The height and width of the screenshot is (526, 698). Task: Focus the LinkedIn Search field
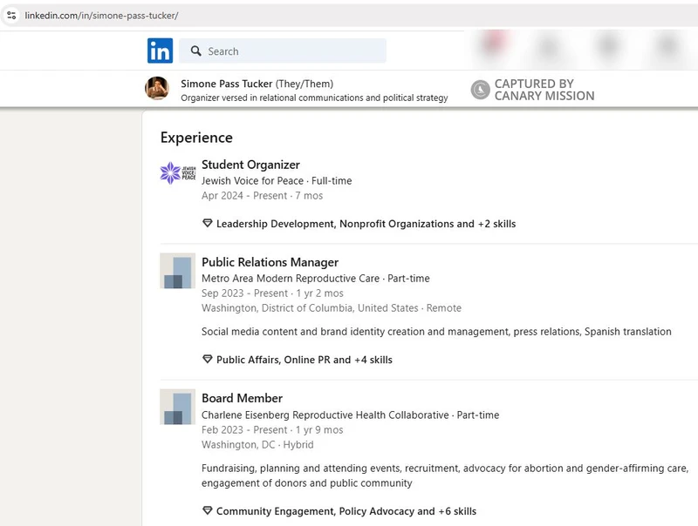pyautogui.click(x=283, y=51)
